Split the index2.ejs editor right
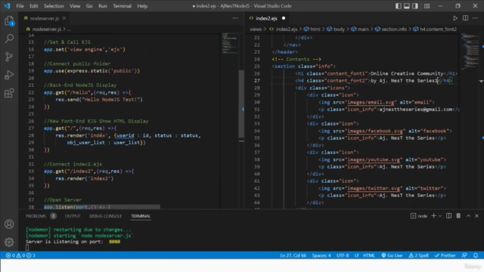Viewport: 484px width, 272px height. coord(465,18)
